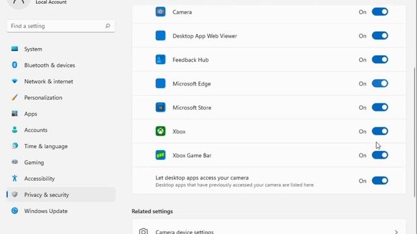The image size is (417, 234).
Task: Click the Gaming controller icon
Action: tap(14, 162)
